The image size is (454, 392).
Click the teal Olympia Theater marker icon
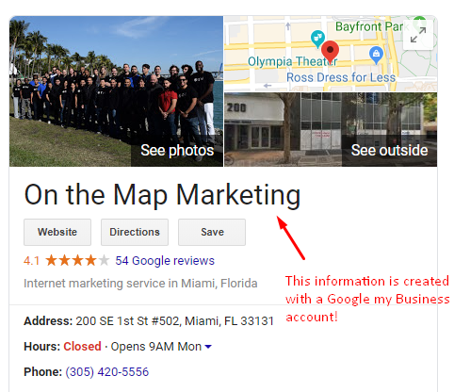[x=317, y=39]
